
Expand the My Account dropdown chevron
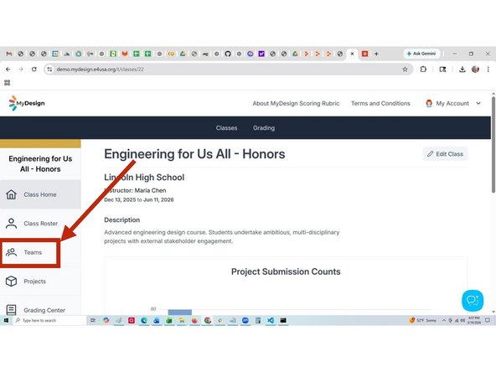coord(478,103)
